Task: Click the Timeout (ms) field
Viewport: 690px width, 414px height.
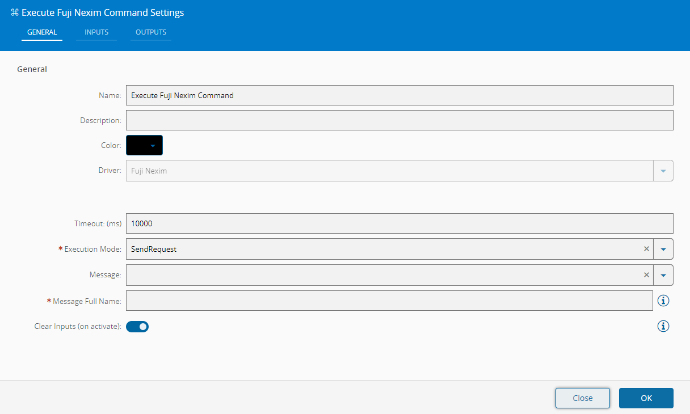Action: pyautogui.click(x=399, y=223)
